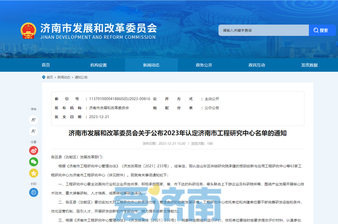Go to 首页 in the breadcrumb

[x=50, y=77]
